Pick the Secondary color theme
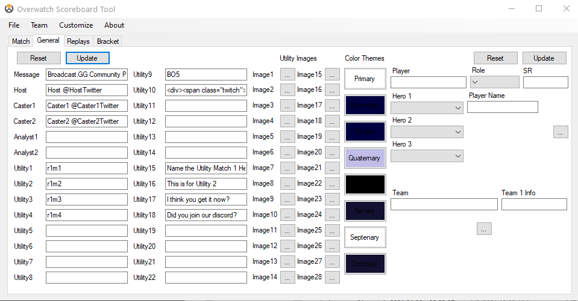Viewport: 578px width, 301px height. (365, 105)
